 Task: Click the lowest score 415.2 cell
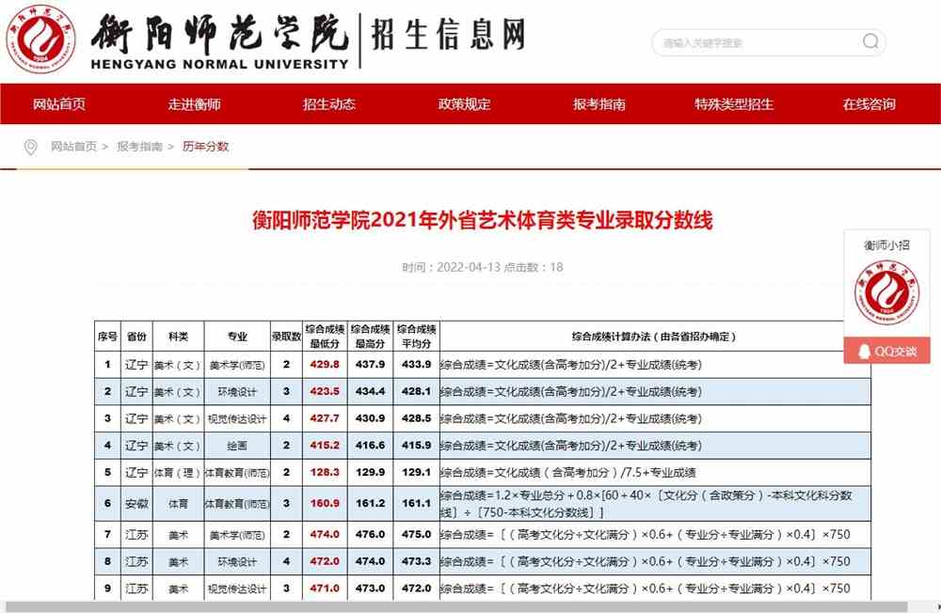[x=325, y=445]
